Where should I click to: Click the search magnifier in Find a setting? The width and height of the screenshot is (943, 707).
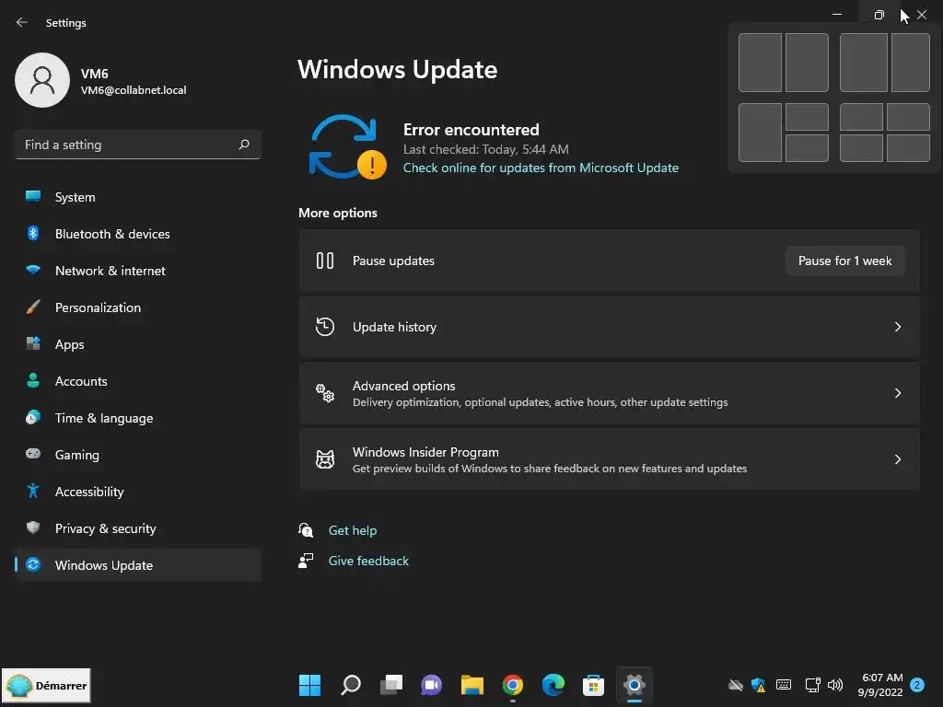coord(243,145)
